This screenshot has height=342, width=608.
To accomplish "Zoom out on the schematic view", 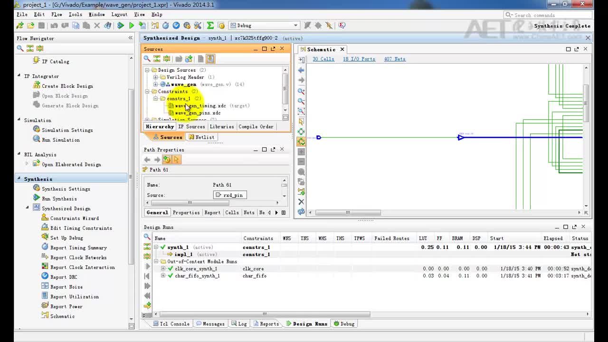I will coord(301,101).
